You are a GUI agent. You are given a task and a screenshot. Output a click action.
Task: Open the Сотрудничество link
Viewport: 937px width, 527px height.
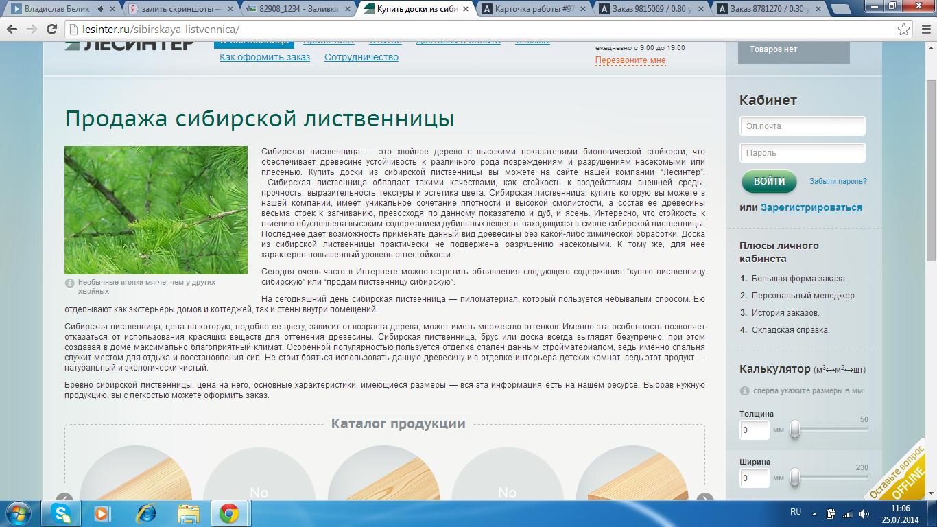pos(361,57)
